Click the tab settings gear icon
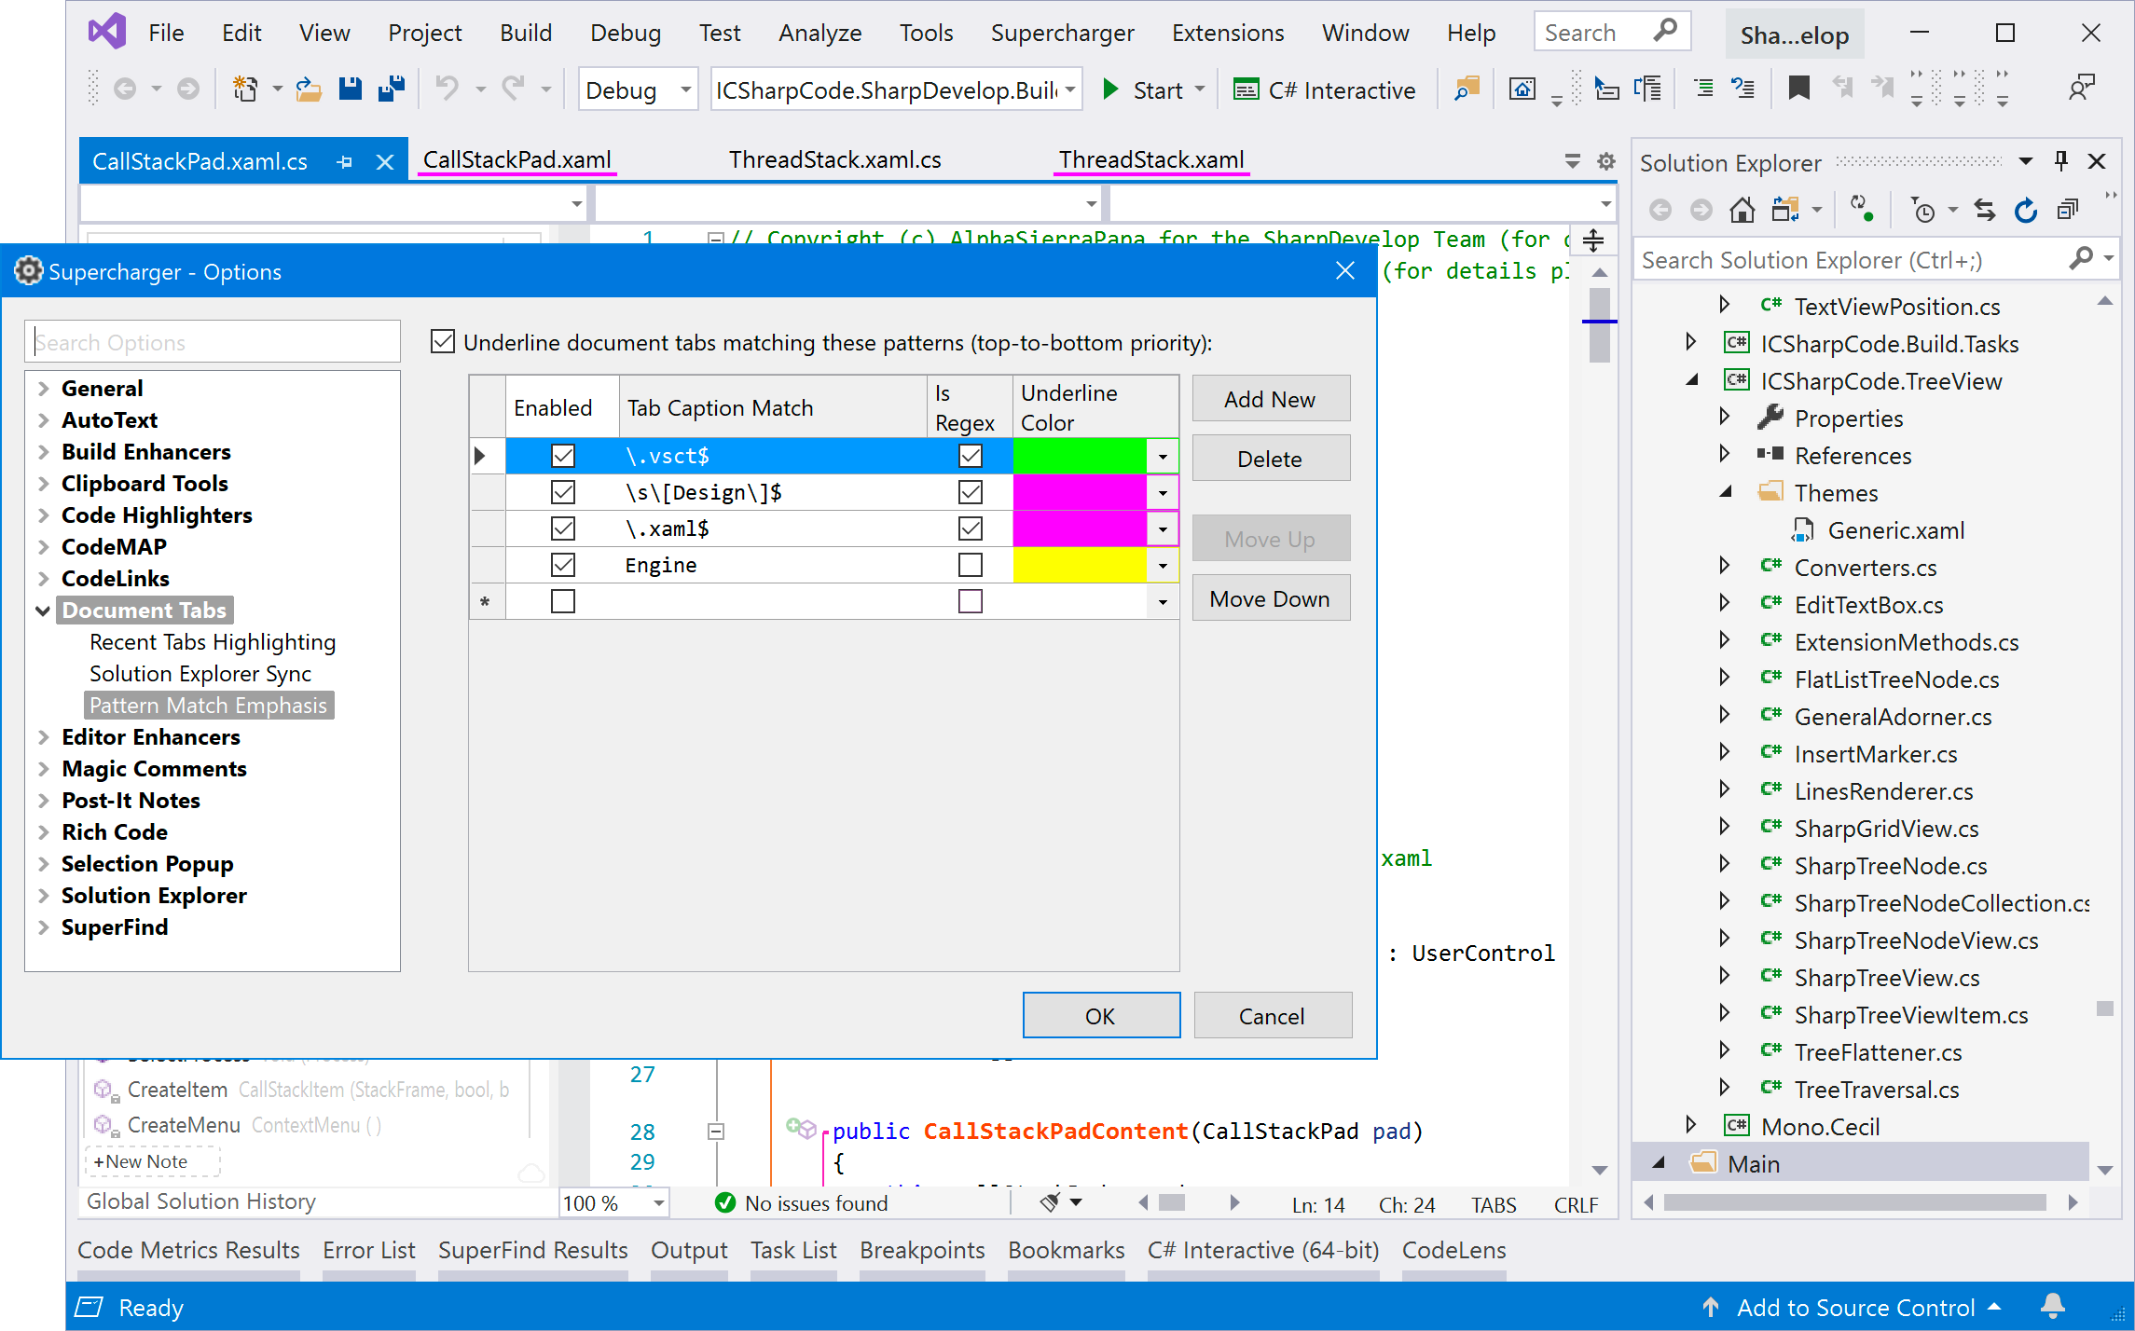Screen dimensions: 2135x1331 click(1605, 161)
